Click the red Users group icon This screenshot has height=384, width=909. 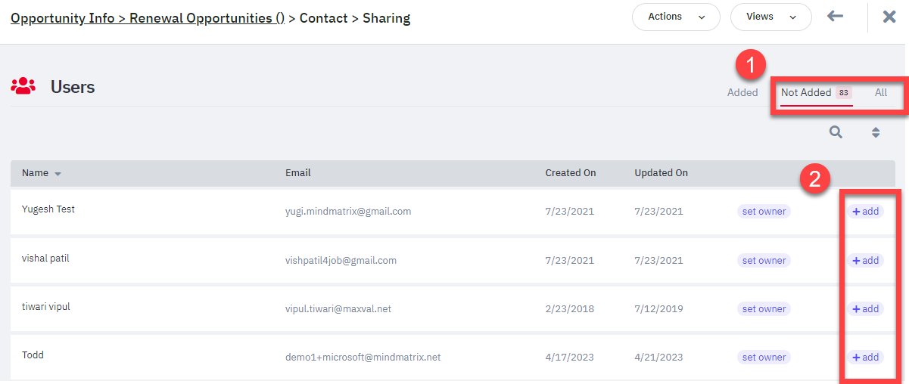pyautogui.click(x=23, y=86)
